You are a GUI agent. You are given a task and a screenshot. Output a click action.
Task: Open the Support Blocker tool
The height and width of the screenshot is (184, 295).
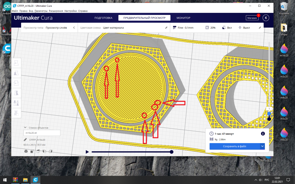[x=16, y=113]
